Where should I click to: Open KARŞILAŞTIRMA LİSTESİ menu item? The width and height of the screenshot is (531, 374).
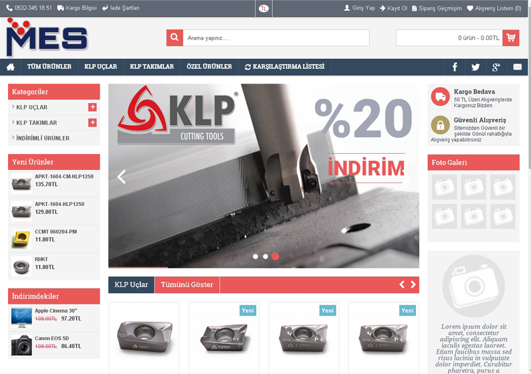(284, 67)
